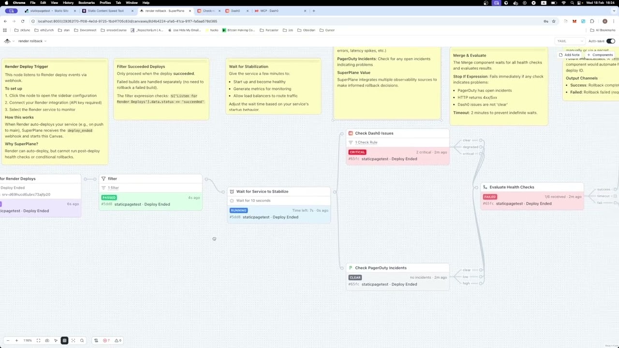
Task: Open the Profiles menu in menu bar
Action: tap(105, 3)
